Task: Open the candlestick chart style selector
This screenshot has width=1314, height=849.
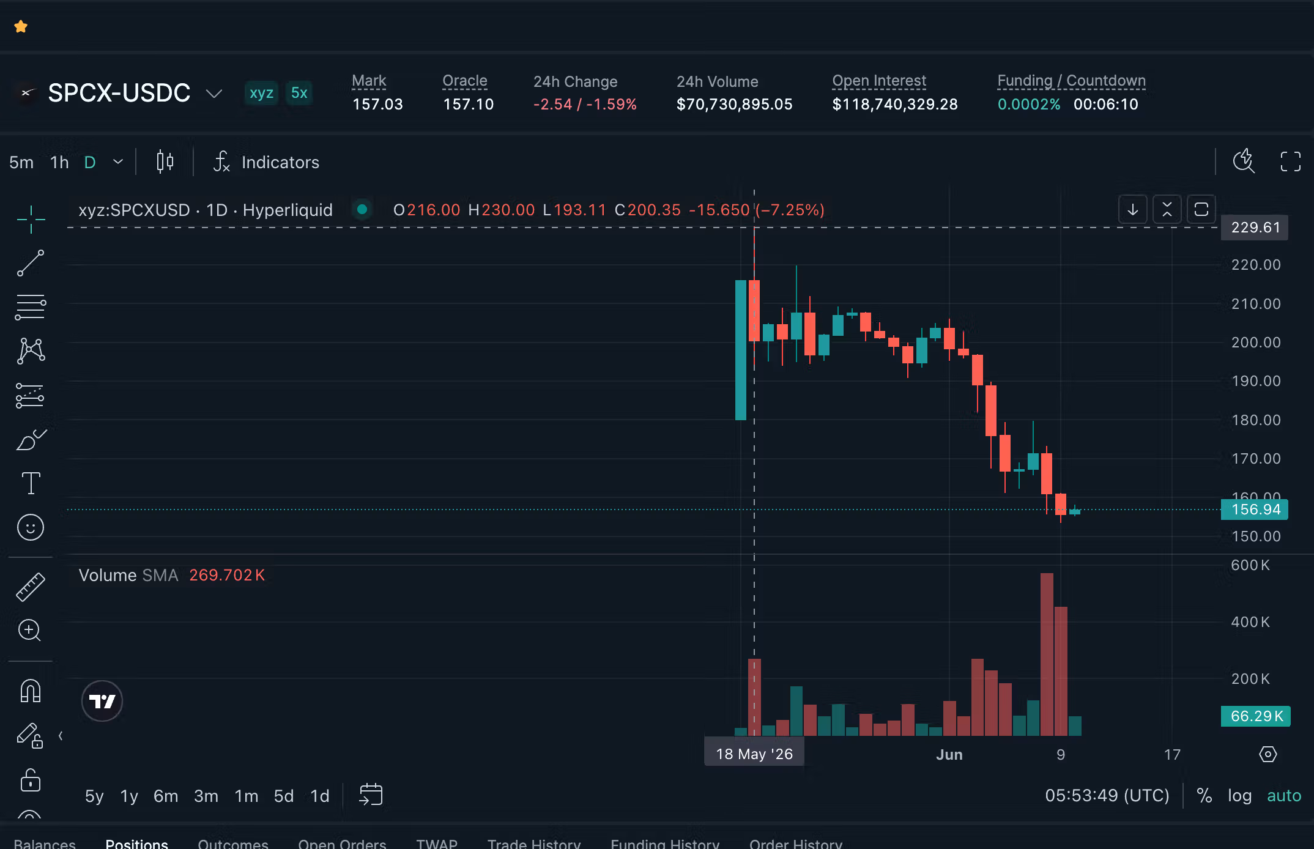Action: coord(165,162)
